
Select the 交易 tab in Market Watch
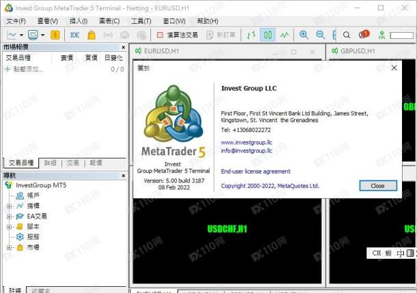pyautogui.click(x=73, y=163)
